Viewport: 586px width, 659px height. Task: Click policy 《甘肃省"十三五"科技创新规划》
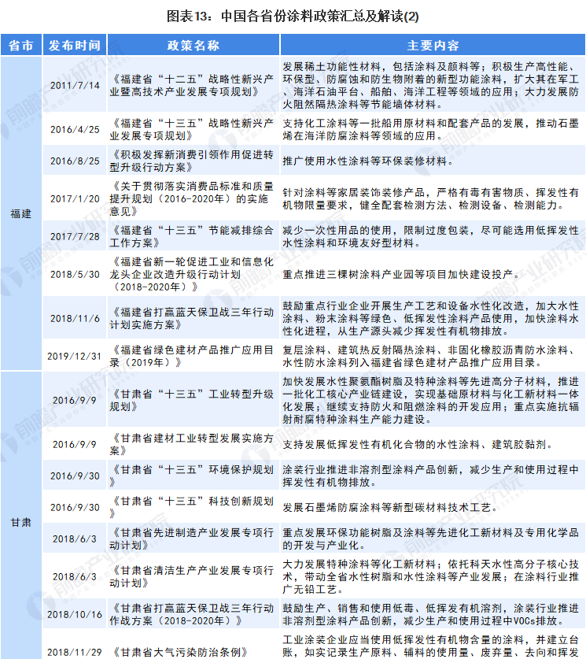point(193,501)
